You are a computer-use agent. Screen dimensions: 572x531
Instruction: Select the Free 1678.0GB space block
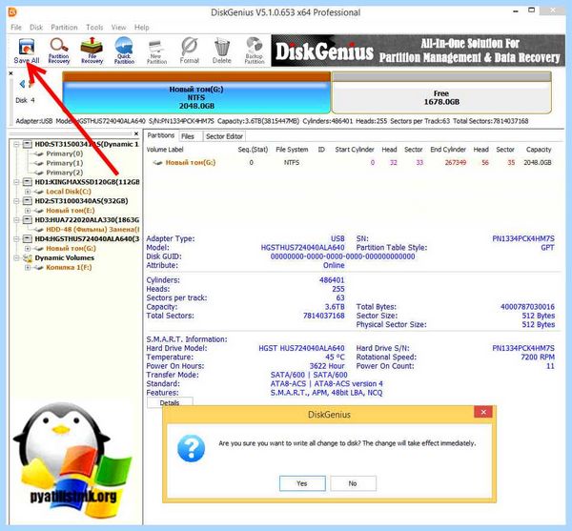pos(441,93)
